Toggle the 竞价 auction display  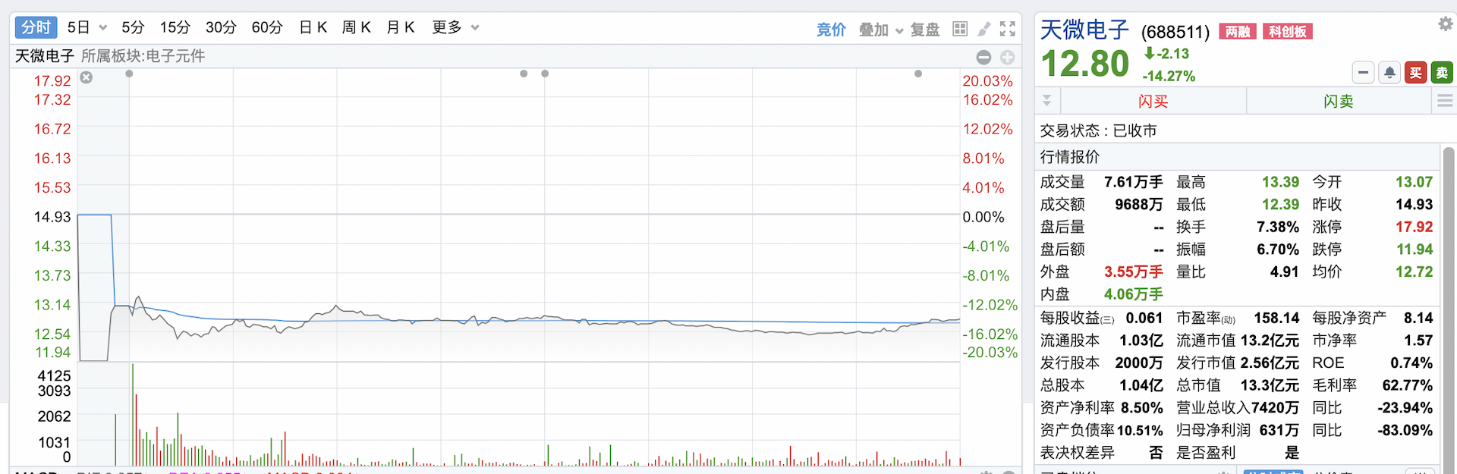tap(831, 30)
